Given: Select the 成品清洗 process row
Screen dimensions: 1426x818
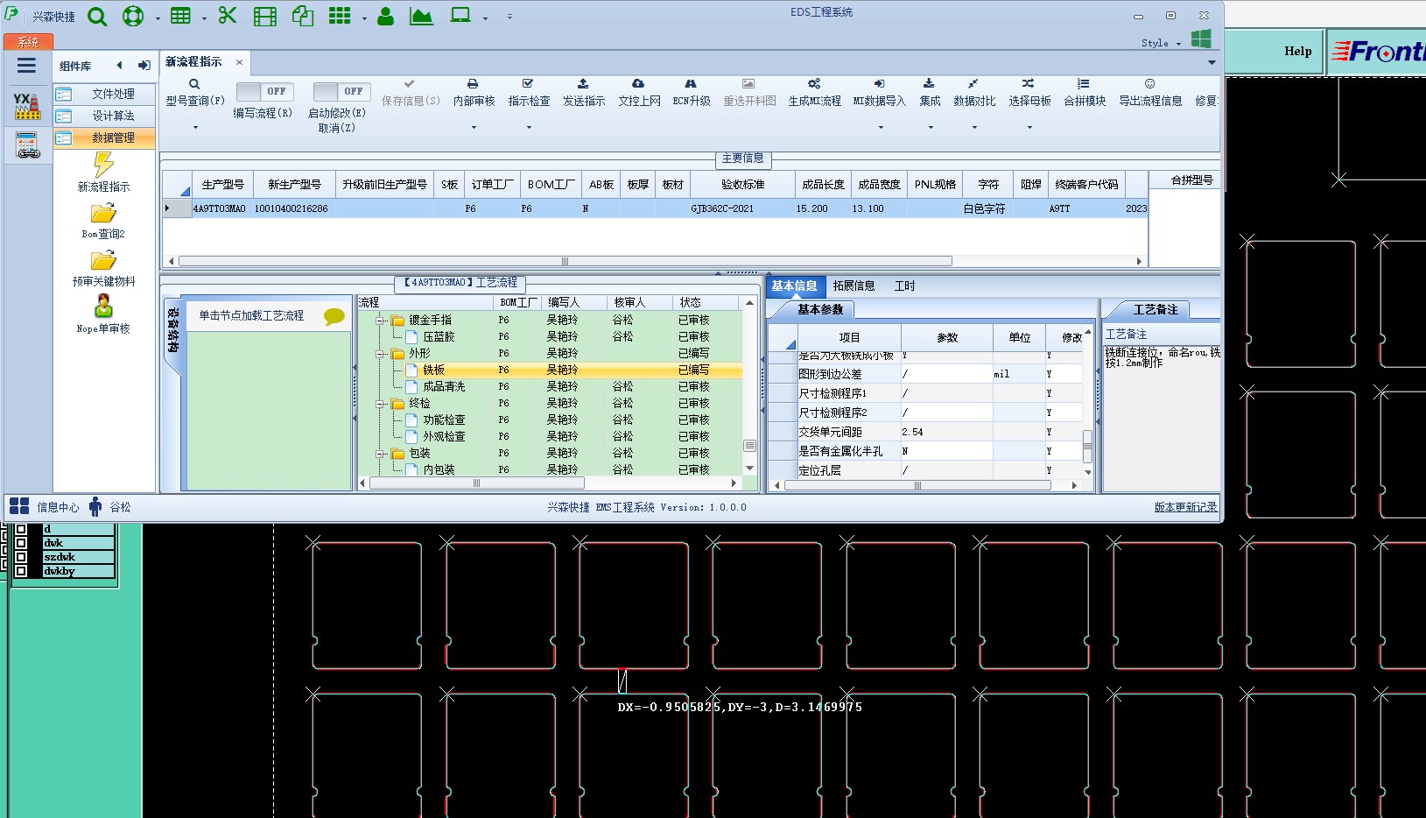Looking at the screenshot, I should tap(444, 387).
